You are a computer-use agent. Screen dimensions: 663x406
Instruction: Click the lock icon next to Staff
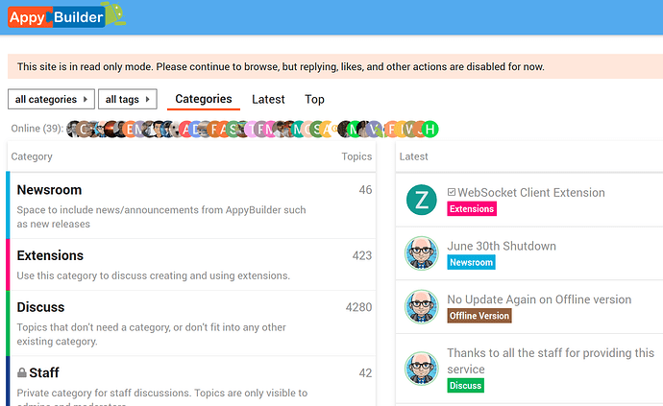pyautogui.click(x=22, y=372)
